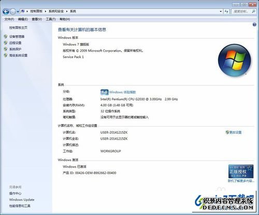Open 高级系统设置 from the sidebar

click(x=18, y=55)
